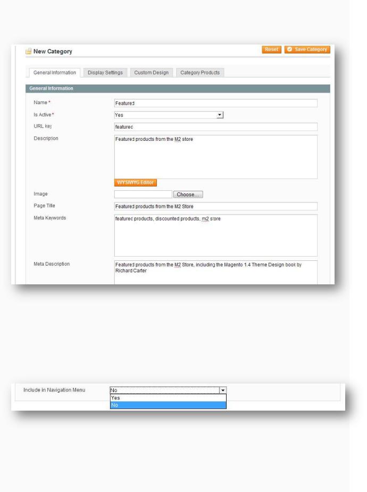Select No in navigation menu list
Viewport: 367px width, 492px height.
pyautogui.click(x=168, y=405)
